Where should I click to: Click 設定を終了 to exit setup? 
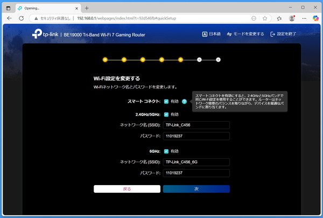click(283, 34)
